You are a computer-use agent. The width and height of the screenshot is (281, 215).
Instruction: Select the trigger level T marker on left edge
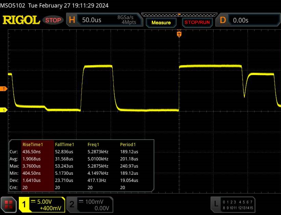(4, 89)
